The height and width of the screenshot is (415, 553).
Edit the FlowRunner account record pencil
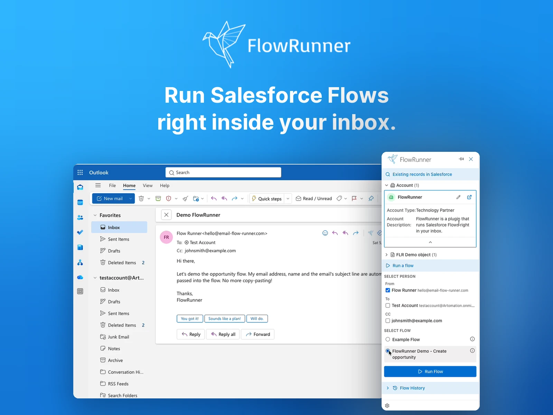[x=458, y=197]
